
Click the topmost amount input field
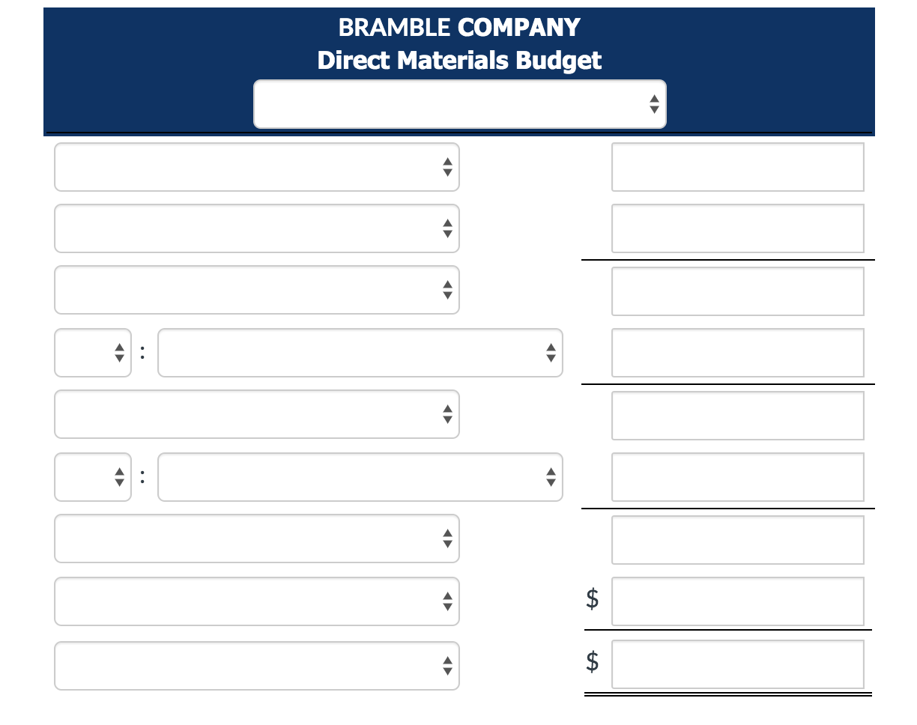pos(738,167)
